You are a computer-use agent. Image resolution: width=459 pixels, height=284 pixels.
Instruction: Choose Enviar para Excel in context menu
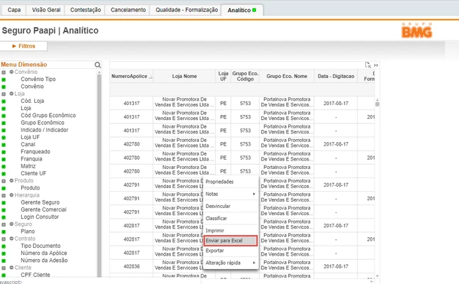click(231, 241)
